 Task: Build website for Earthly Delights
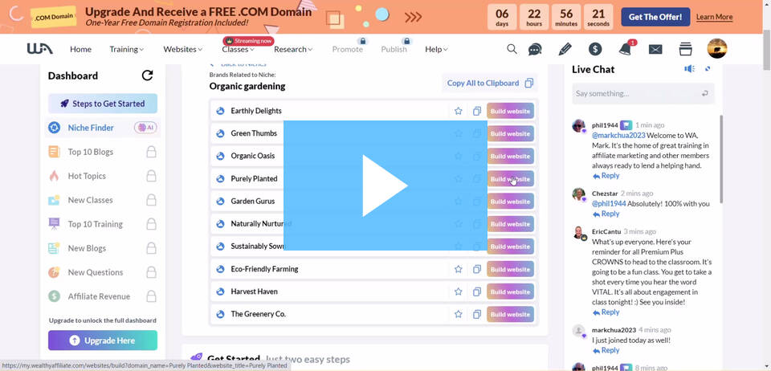click(511, 111)
